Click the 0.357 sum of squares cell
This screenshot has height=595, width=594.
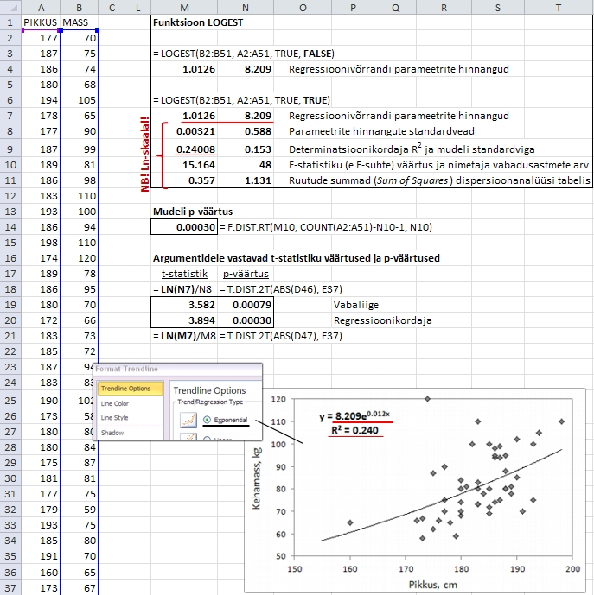tap(184, 180)
